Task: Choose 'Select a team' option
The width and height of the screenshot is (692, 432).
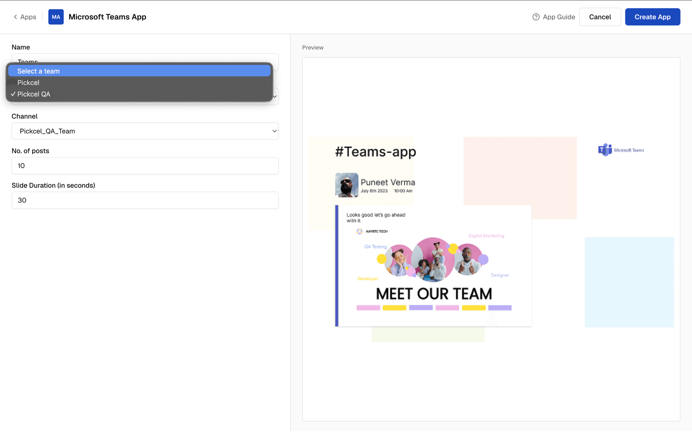Action: tap(139, 71)
